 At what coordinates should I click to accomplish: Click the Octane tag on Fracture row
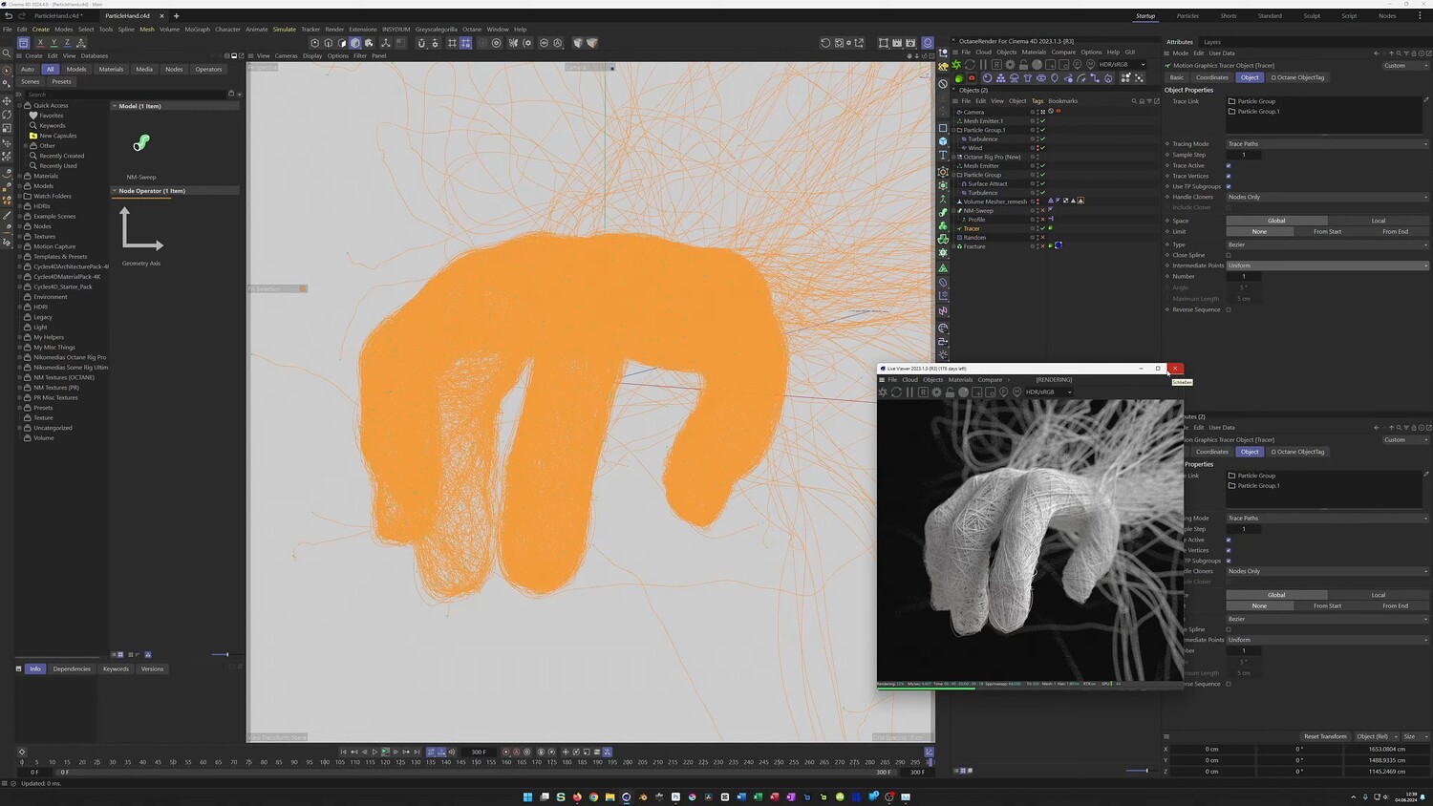tap(1050, 246)
